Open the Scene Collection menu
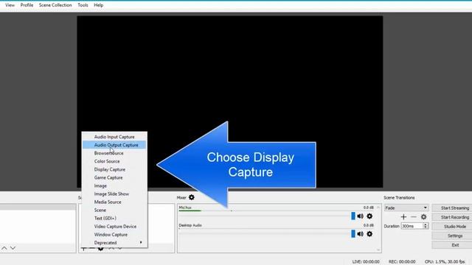The width and height of the screenshot is (472, 265). point(55,5)
